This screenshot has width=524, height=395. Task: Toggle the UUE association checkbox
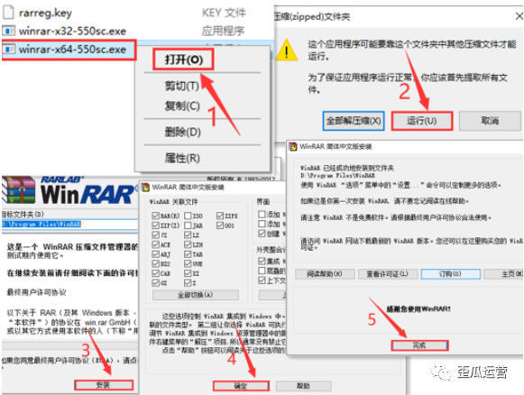tap(188, 263)
